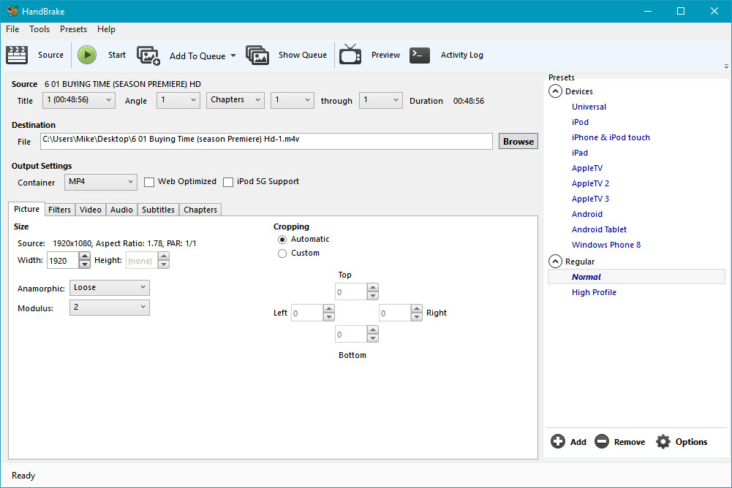
Task: Click the Height value field
Action: 142,260
